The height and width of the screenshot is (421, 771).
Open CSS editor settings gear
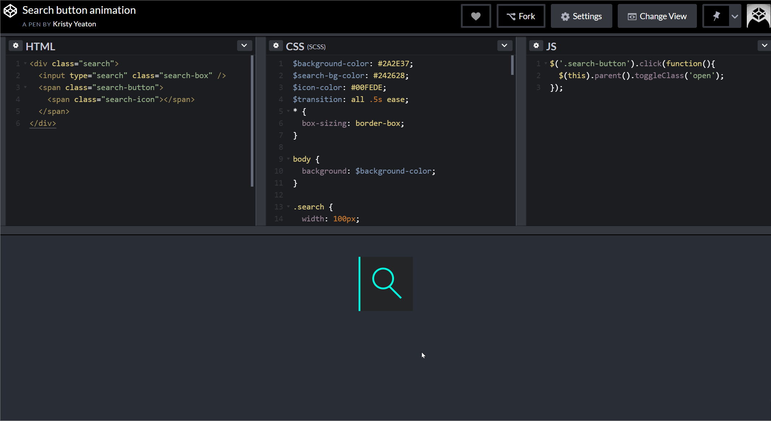coord(276,46)
